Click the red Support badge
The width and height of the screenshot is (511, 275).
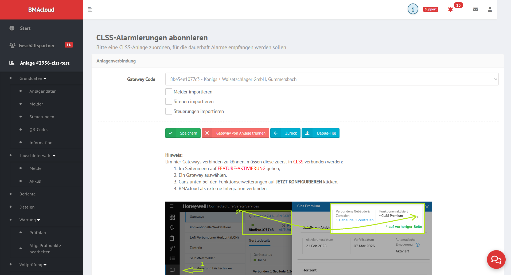[431, 9]
